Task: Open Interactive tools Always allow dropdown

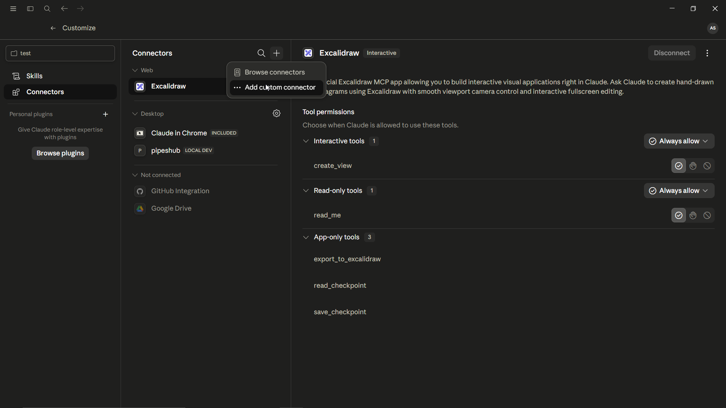Action: [x=679, y=141]
